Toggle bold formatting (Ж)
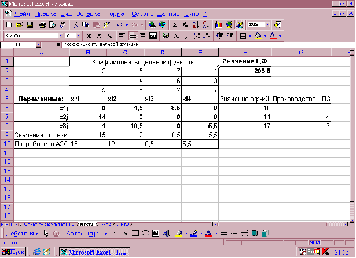The height and width of the screenshot is (258, 356). point(89,36)
